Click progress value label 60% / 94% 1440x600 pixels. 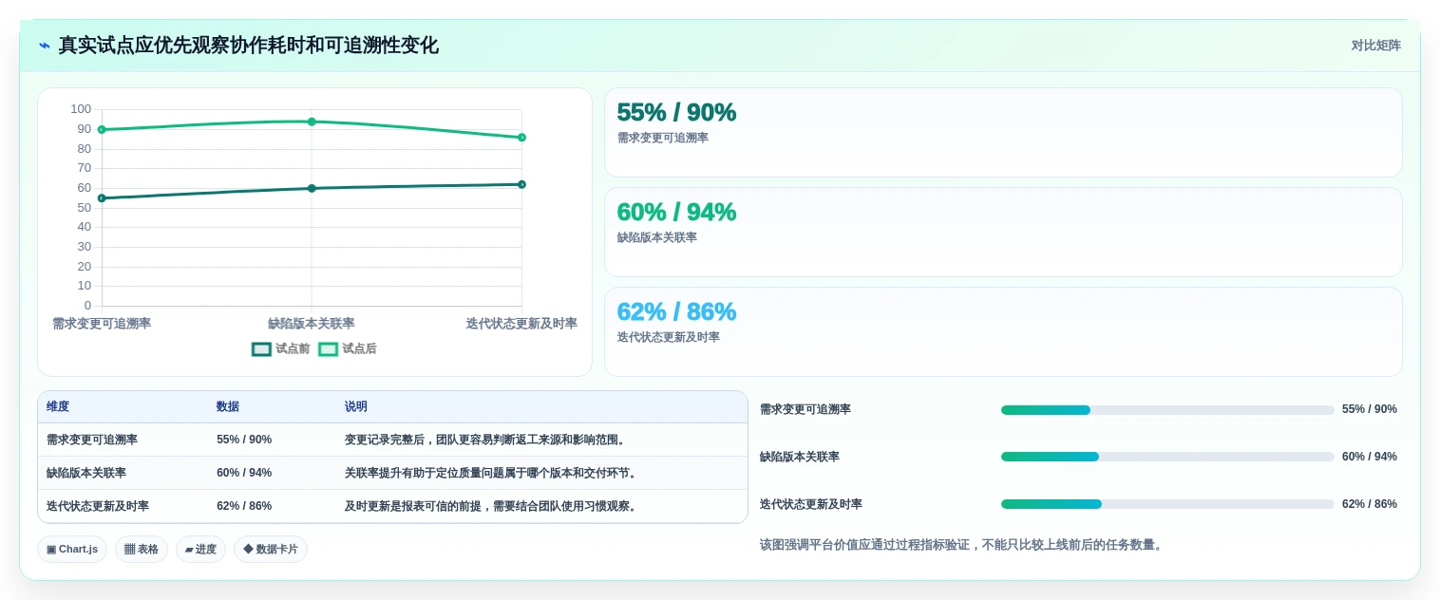(x=1370, y=457)
